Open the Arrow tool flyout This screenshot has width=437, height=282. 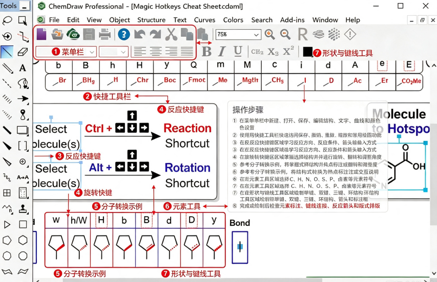pyautogui.click(x=23, y=99)
